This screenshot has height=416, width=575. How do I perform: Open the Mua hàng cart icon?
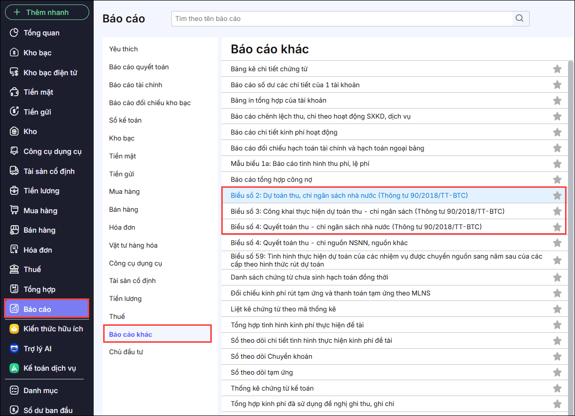tap(14, 211)
